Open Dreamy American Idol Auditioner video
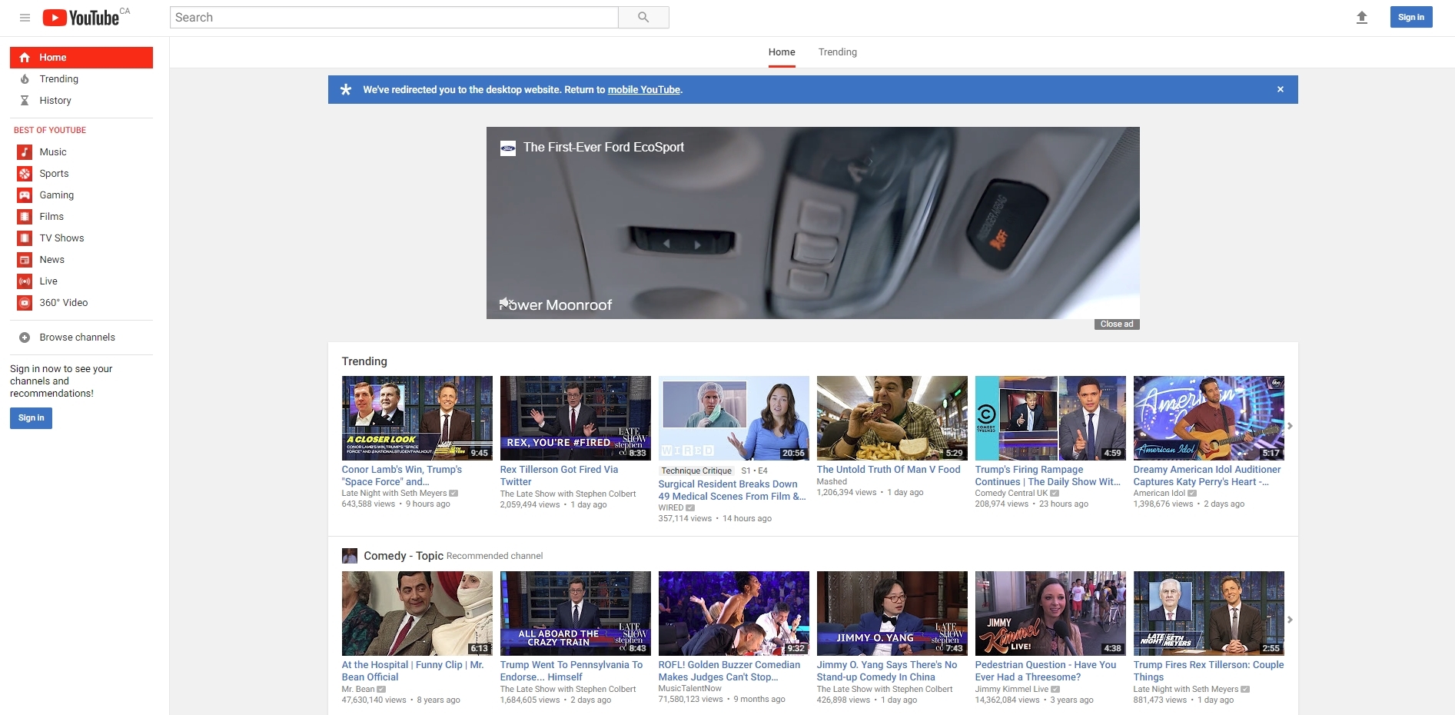Image resolution: width=1455 pixels, height=715 pixels. tap(1207, 476)
